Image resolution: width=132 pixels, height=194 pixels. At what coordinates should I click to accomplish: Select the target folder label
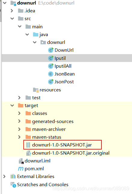pos(31,106)
